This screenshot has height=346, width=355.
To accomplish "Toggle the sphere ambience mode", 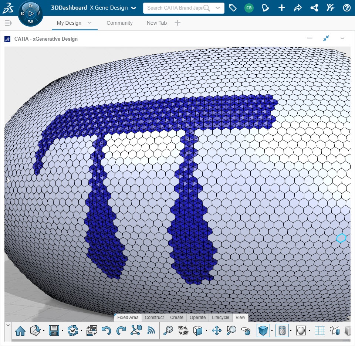I will tap(301, 331).
